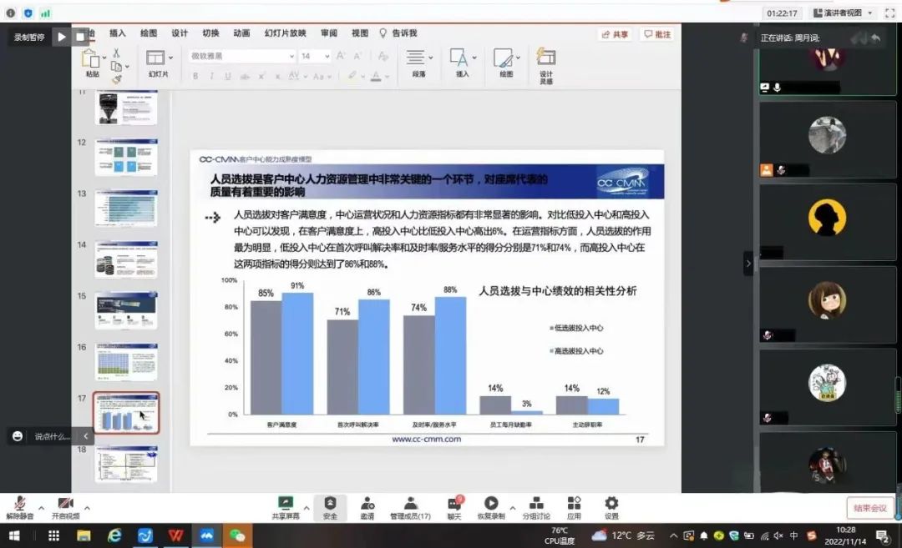Click the 恢复录制 resume recording icon
The image size is (902, 548).
pyautogui.click(x=491, y=508)
